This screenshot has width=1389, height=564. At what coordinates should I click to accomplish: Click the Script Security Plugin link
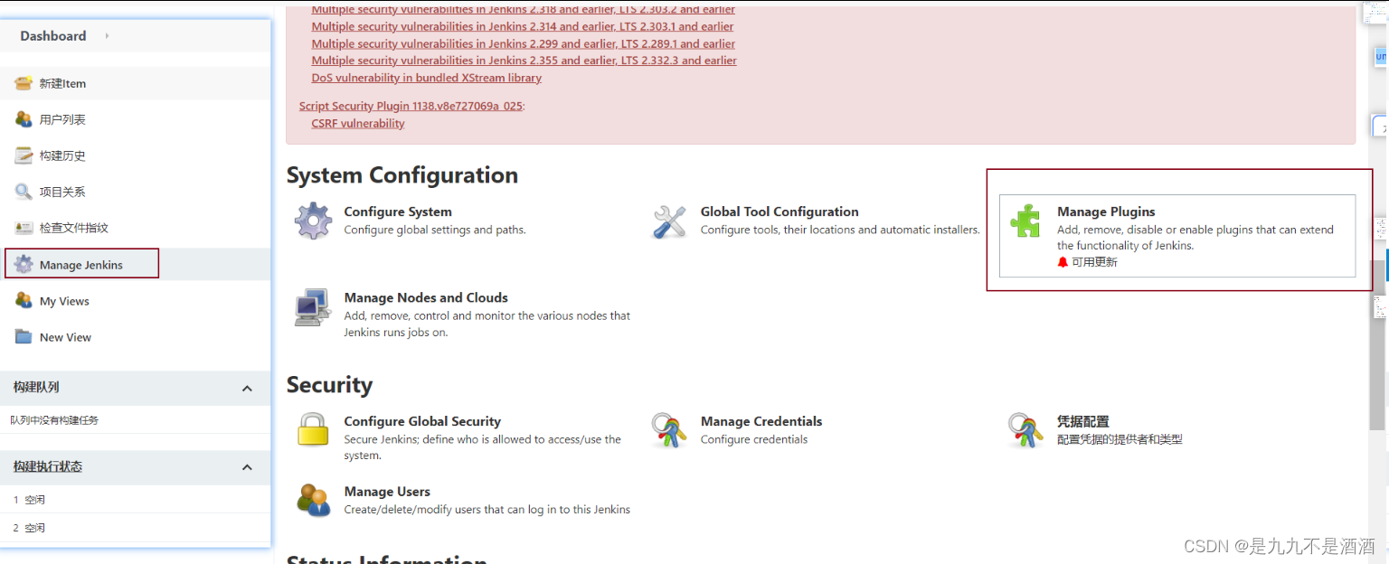tap(411, 106)
